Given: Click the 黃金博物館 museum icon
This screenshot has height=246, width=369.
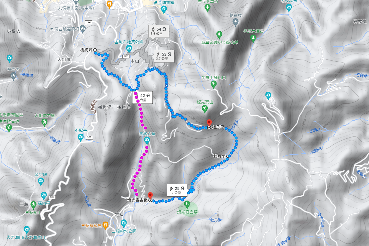Looking at the screenshot, I should click(164, 9).
